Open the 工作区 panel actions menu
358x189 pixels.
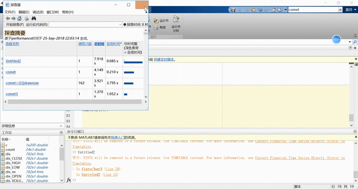[x=61, y=133]
